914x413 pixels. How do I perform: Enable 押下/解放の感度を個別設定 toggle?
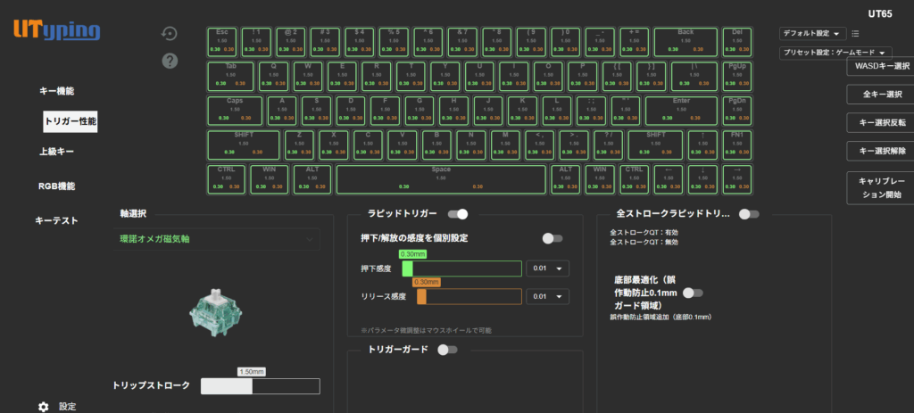point(552,238)
